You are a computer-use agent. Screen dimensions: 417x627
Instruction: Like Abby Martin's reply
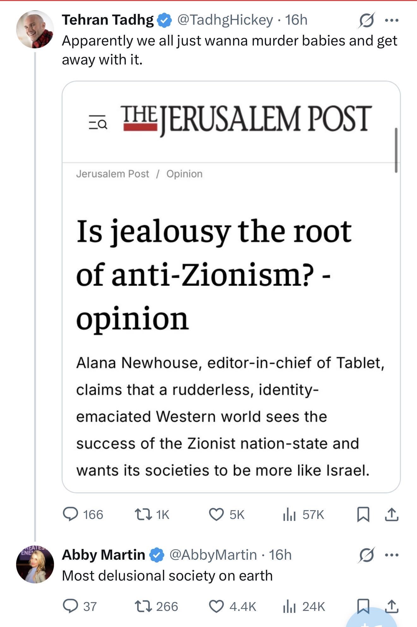(216, 606)
